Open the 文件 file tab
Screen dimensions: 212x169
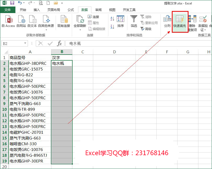tap(8, 10)
